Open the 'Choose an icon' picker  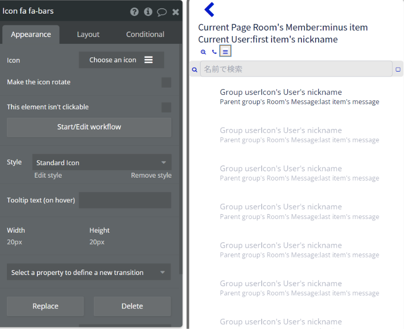coord(121,60)
